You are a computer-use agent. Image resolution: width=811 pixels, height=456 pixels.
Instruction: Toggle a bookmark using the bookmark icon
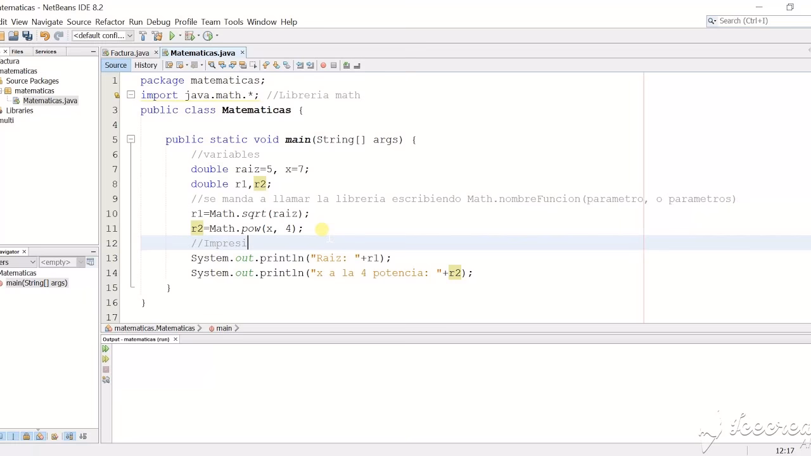[x=286, y=65]
